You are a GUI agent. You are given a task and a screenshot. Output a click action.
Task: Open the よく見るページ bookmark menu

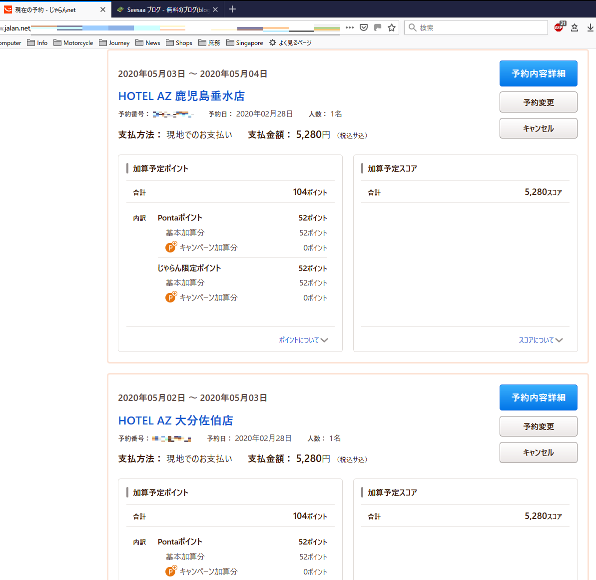290,43
